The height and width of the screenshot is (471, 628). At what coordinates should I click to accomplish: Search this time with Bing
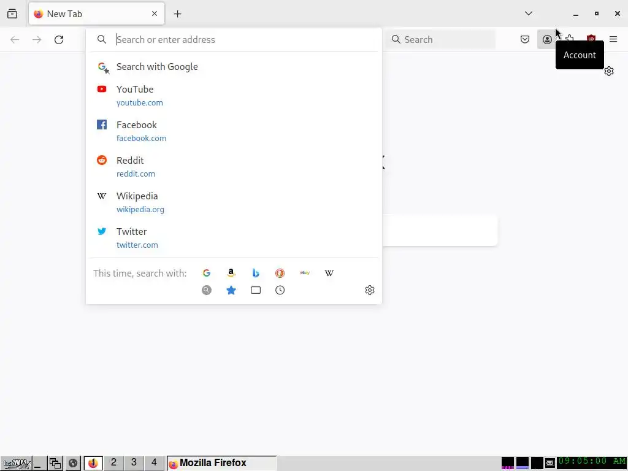tap(256, 273)
